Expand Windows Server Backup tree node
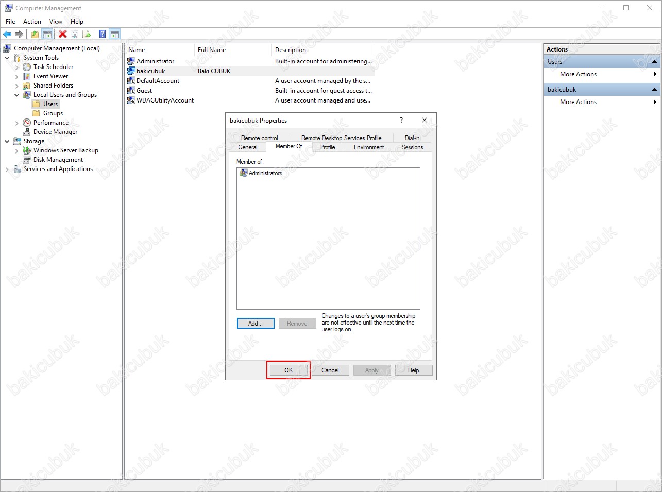 [x=17, y=150]
